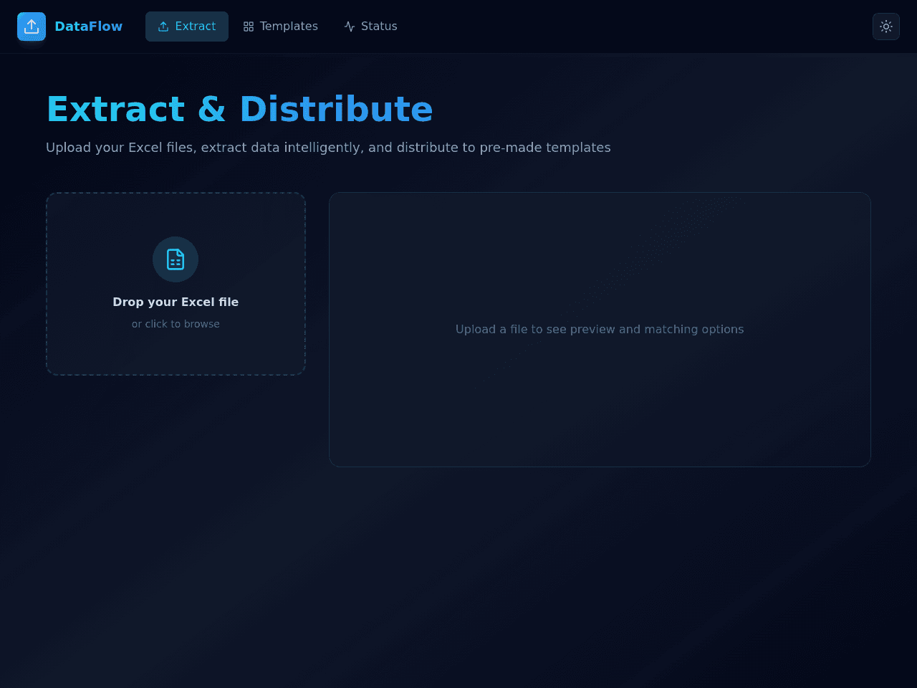Click the activity pulse icon beside Status

(x=350, y=27)
